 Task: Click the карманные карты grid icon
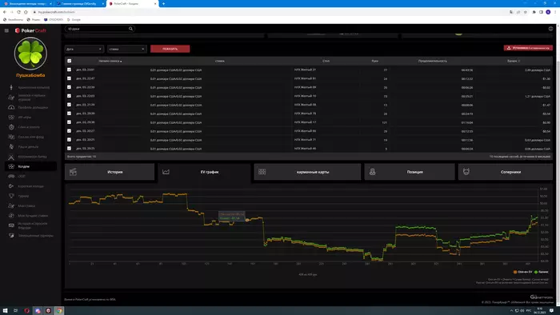click(262, 172)
